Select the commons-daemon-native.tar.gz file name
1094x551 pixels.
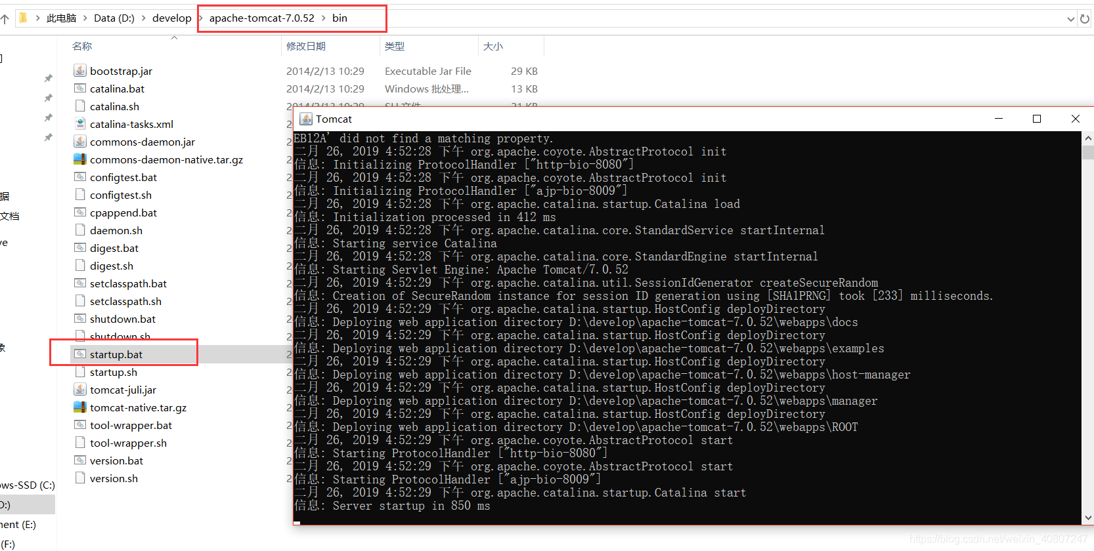[x=166, y=159]
